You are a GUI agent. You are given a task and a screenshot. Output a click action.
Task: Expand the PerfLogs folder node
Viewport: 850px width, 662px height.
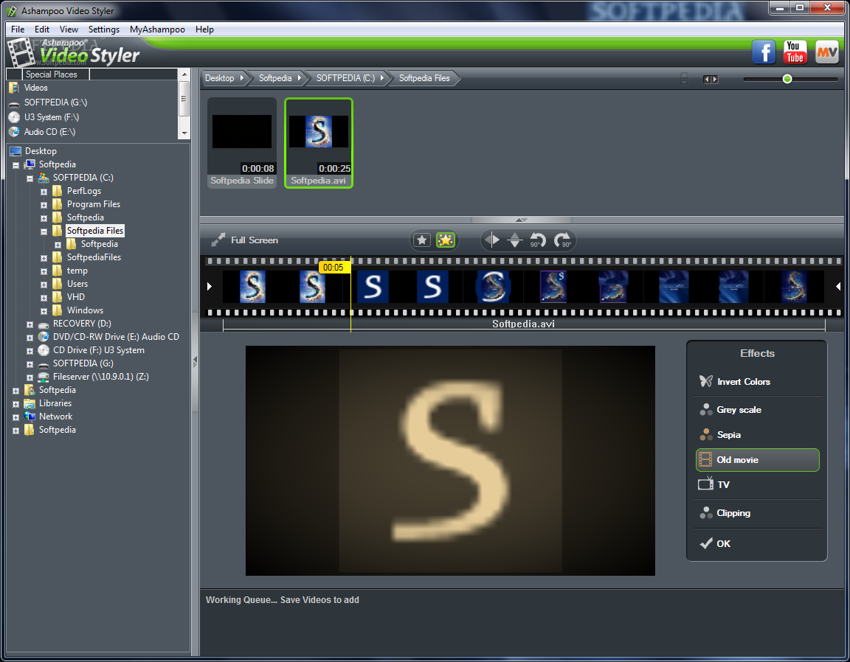(44, 192)
